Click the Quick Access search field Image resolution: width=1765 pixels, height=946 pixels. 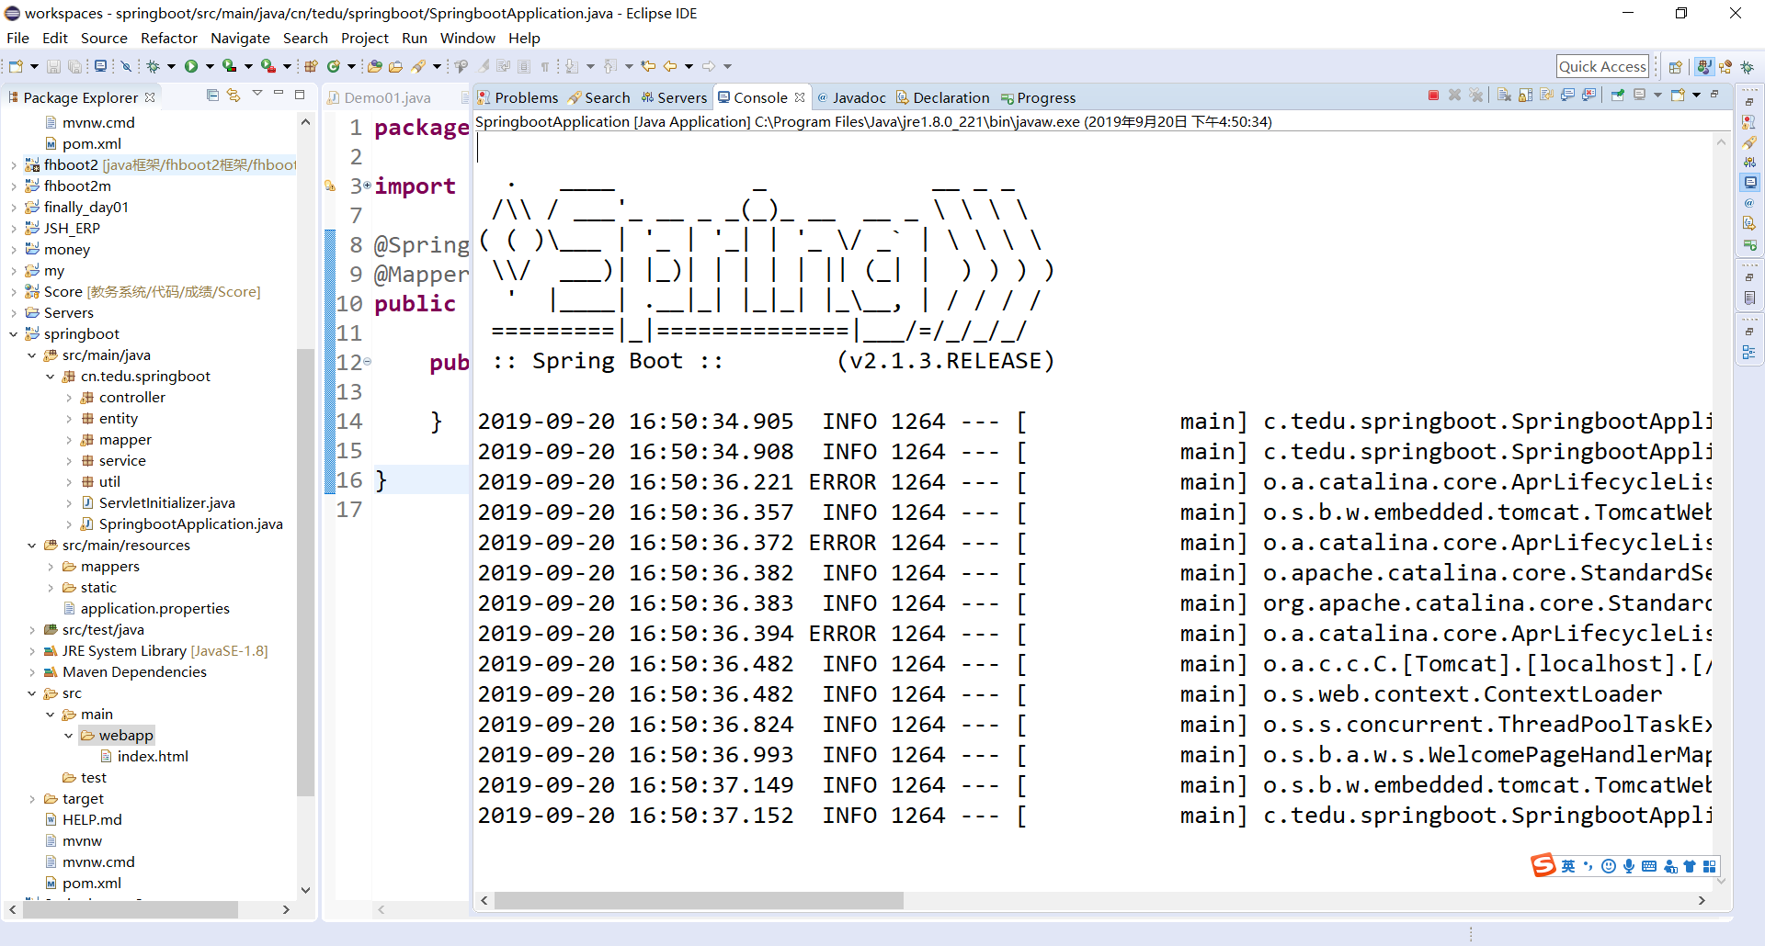pyautogui.click(x=1602, y=66)
